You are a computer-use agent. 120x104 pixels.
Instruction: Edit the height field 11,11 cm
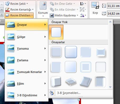point(113,6)
